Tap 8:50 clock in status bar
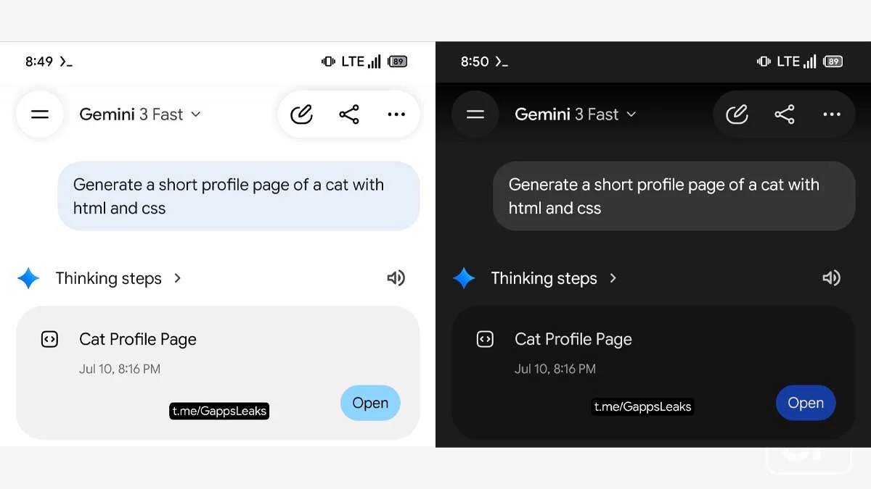Viewport: 871px width, 489px height. [475, 62]
